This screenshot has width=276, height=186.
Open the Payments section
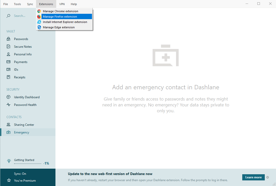(28, 62)
